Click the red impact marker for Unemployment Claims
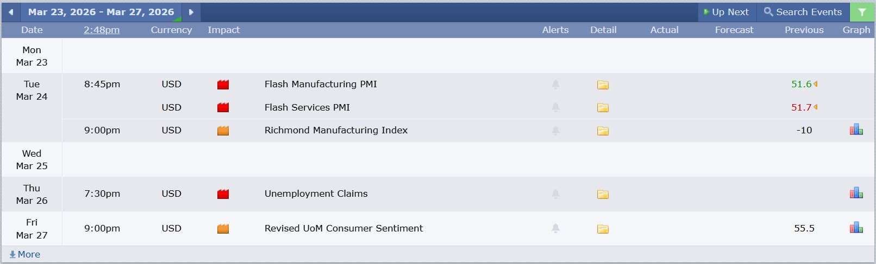Screen dimensions: 876x264 click(223, 194)
